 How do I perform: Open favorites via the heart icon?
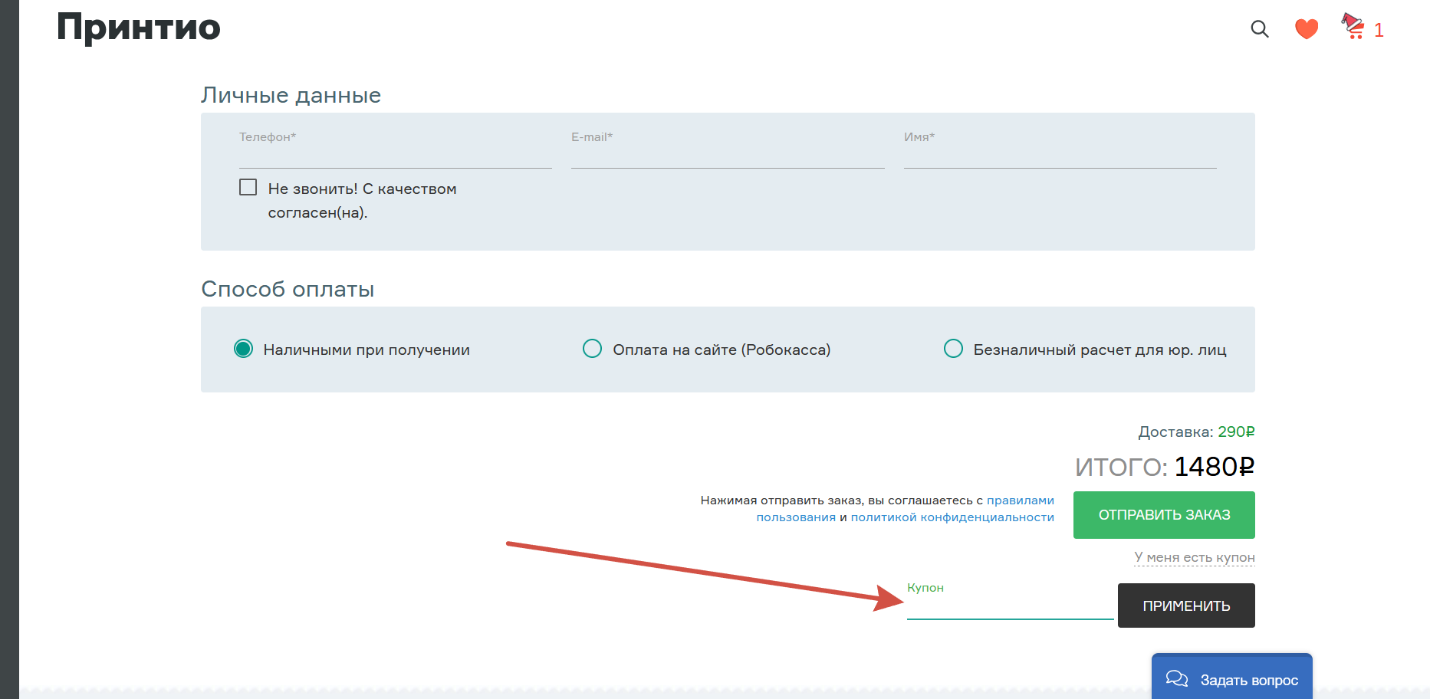[x=1307, y=29]
